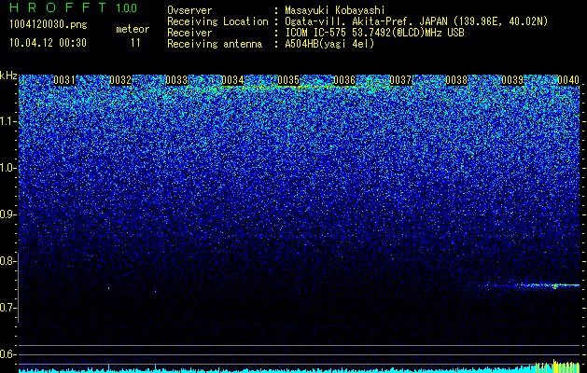
Task: Click time marker 0031
Action: pyautogui.click(x=64, y=80)
